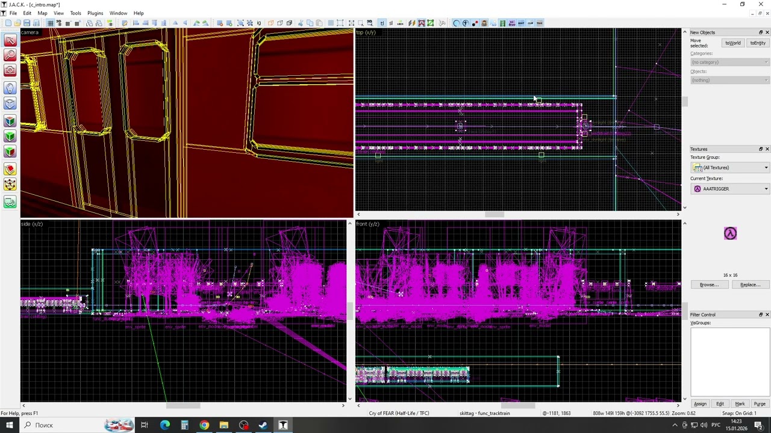
Task: Click the toEntity button
Action: click(757, 43)
